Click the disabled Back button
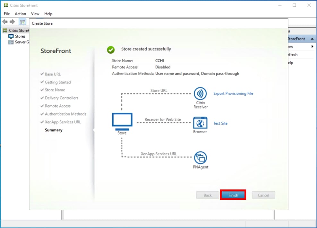 (207, 195)
